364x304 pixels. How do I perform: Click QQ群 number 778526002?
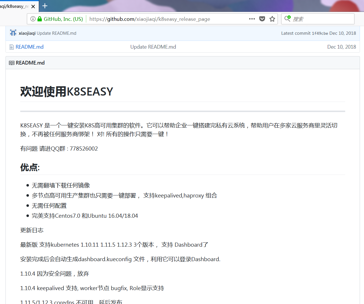tap(84, 149)
